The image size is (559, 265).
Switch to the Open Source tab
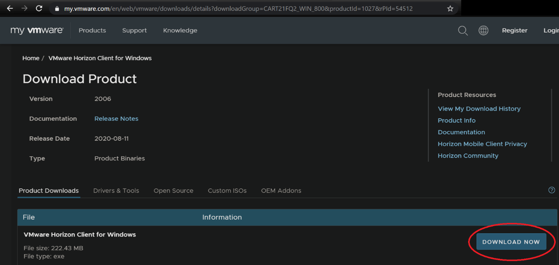[x=173, y=191]
